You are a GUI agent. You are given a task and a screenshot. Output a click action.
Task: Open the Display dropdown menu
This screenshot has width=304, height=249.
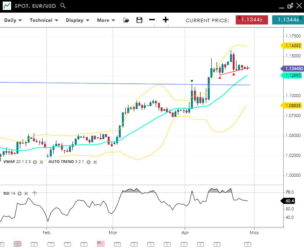click(x=77, y=20)
